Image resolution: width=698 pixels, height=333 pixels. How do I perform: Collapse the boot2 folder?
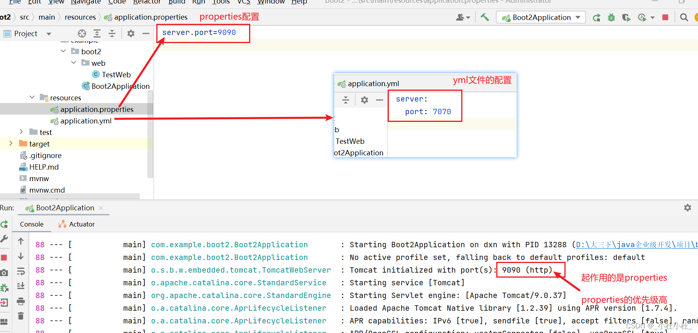[x=63, y=51]
